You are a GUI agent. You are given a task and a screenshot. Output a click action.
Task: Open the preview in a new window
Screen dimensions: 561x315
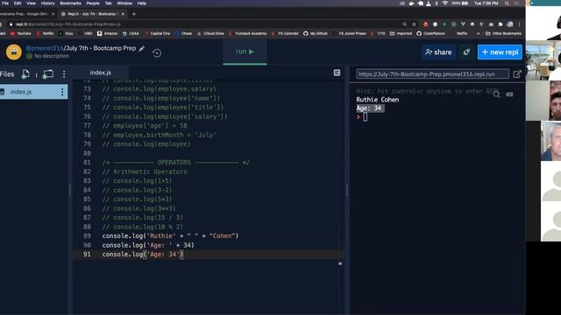[x=517, y=74]
